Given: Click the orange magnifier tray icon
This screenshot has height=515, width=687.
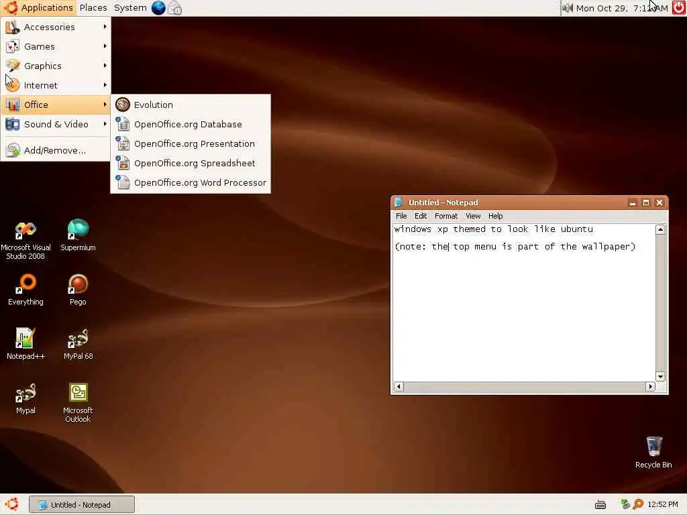Looking at the screenshot, I should click(638, 504).
